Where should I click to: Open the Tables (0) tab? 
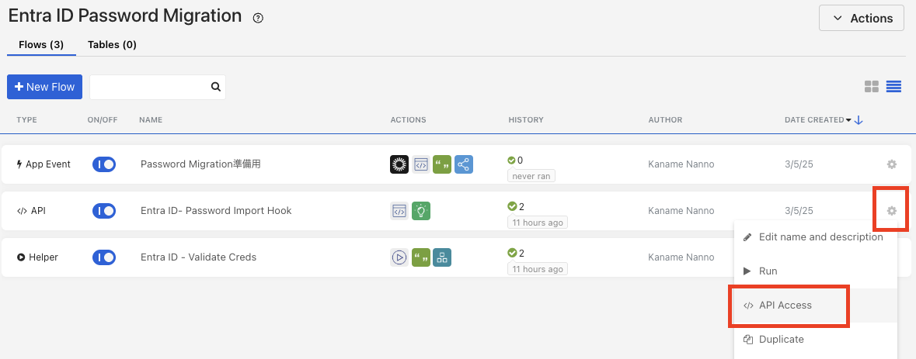click(112, 45)
